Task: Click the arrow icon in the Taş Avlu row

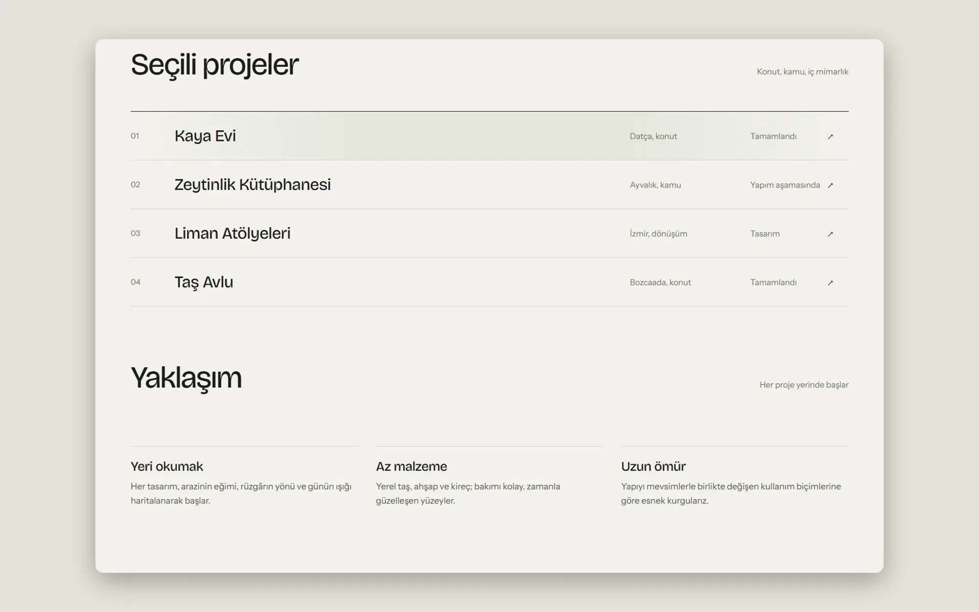Action: [x=830, y=282]
